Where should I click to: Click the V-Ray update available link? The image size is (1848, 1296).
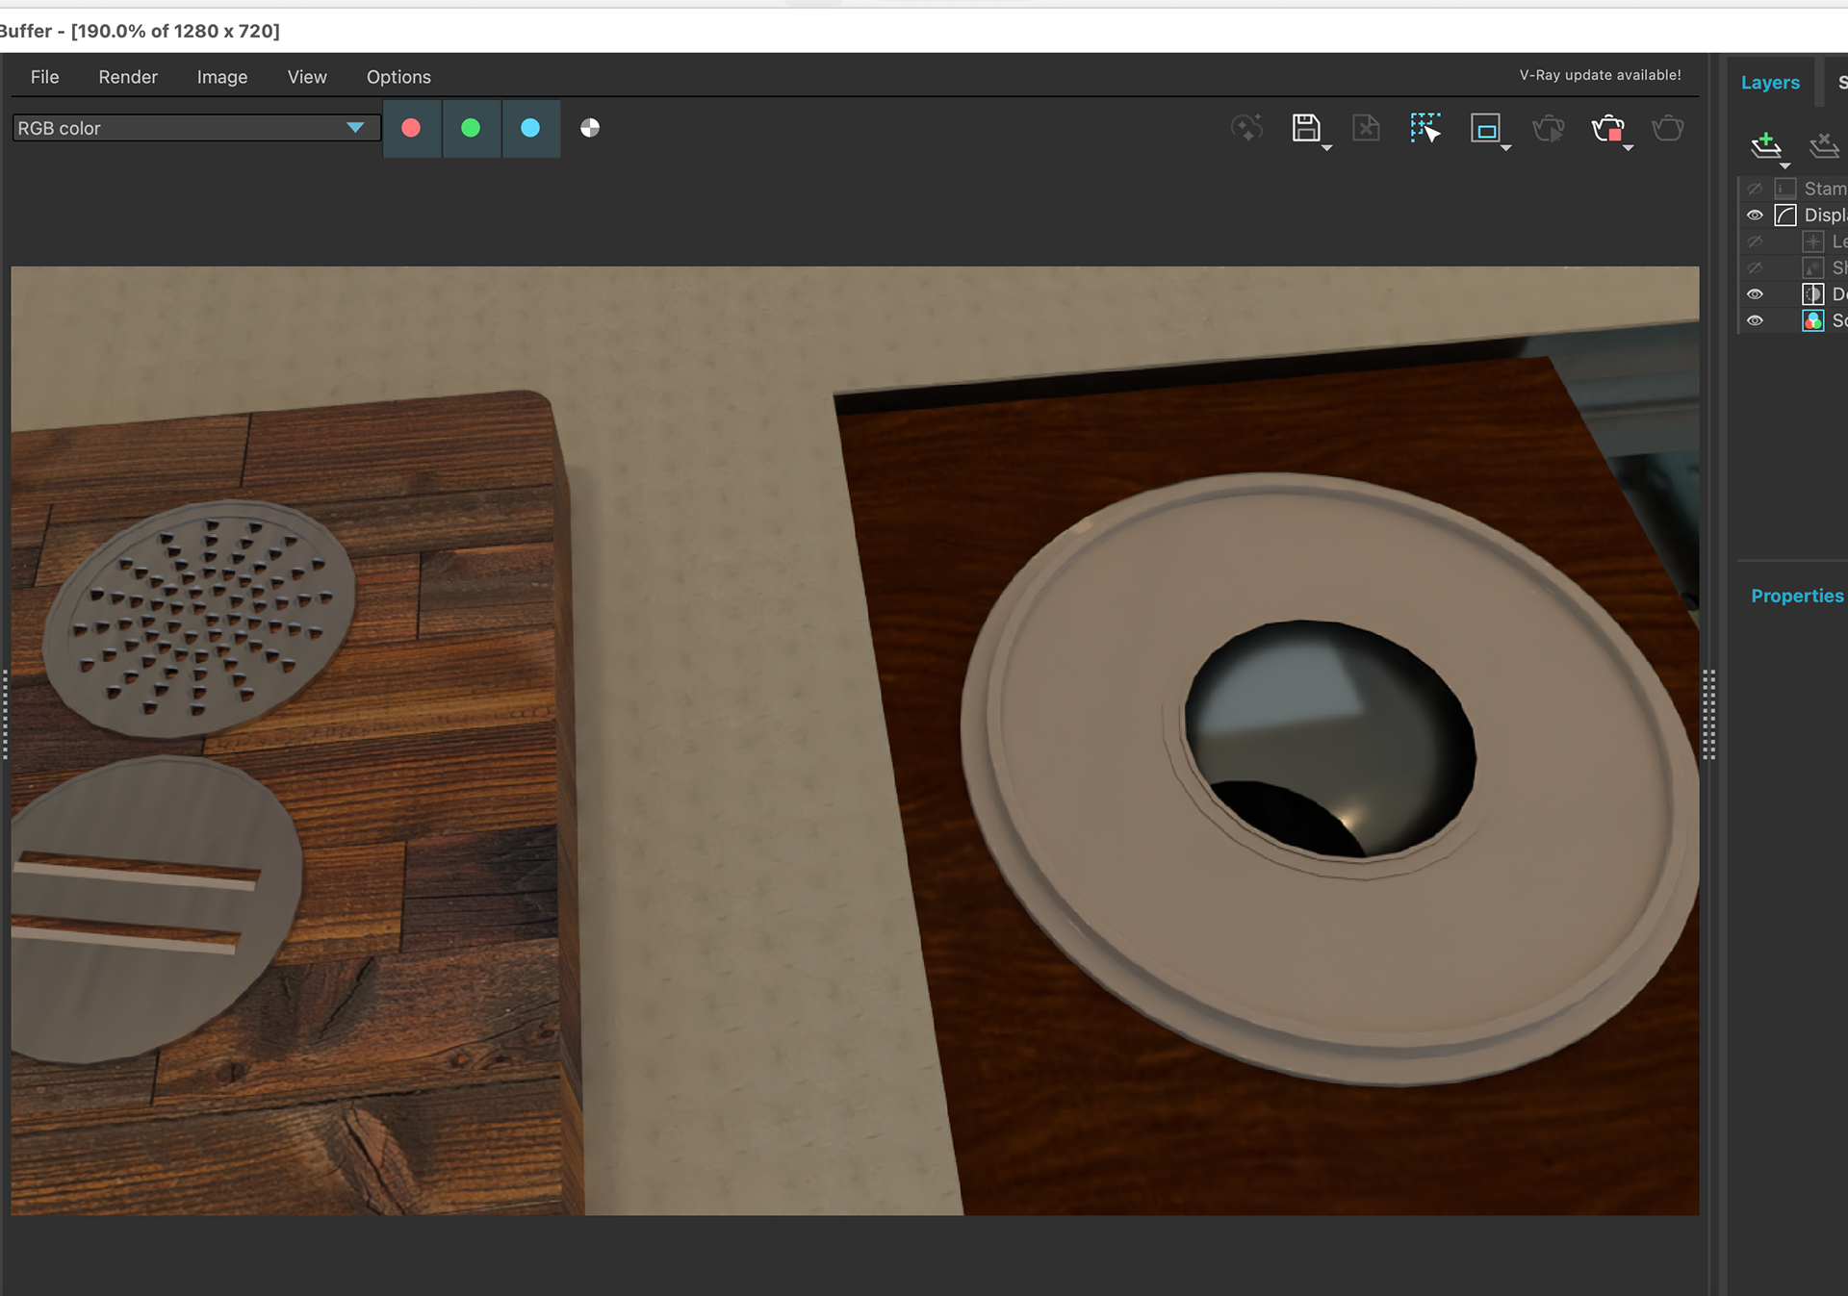coord(1600,75)
